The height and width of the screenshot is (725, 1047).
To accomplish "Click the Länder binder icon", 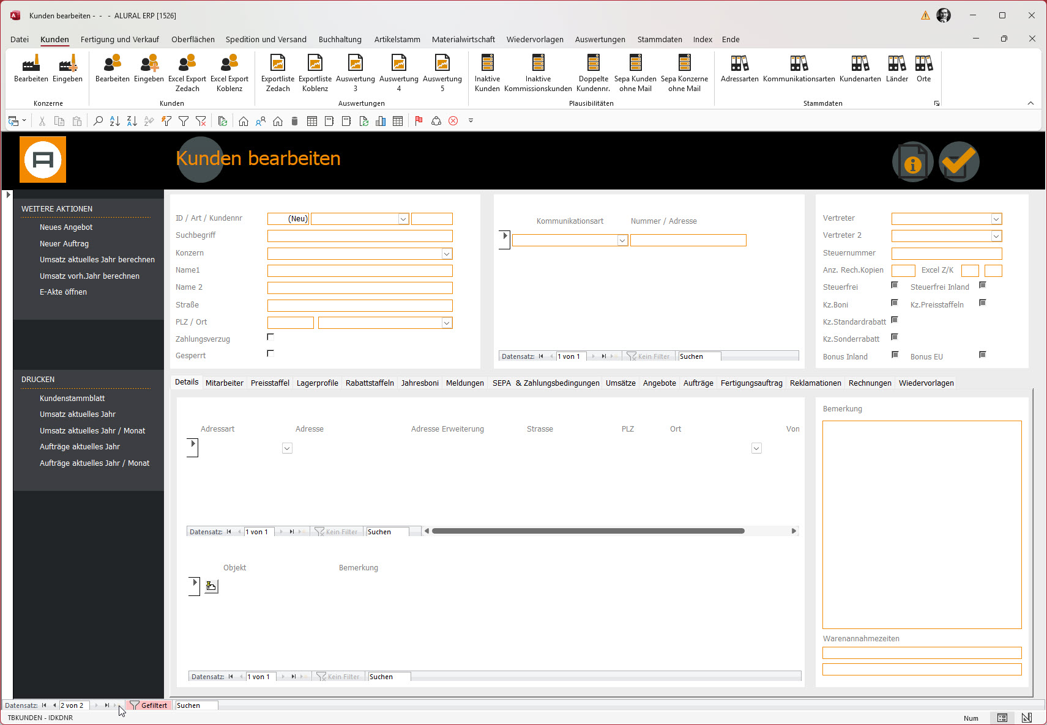I will [x=896, y=64].
